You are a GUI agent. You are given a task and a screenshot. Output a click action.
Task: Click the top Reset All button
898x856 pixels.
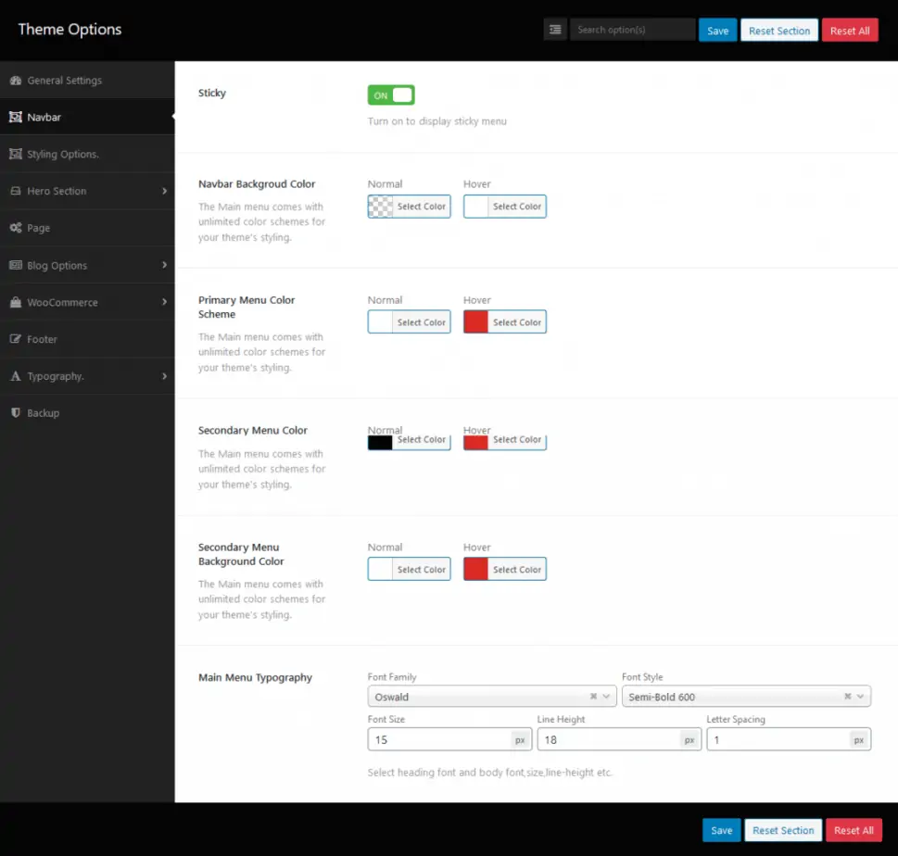tap(850, 31)
